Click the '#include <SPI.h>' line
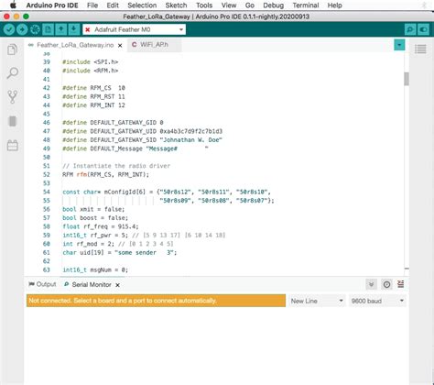The image size is (434, 385). pyautogui.click(x=91, y=62)
